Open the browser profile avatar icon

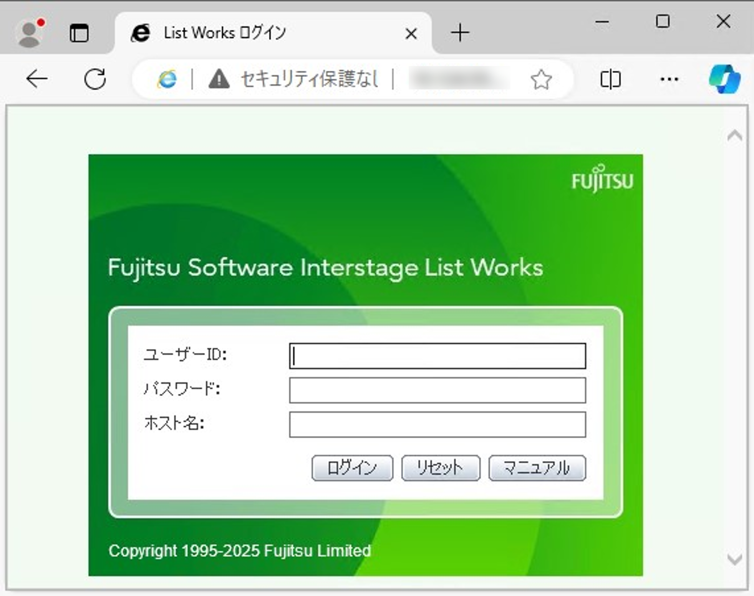click(30, 33)
